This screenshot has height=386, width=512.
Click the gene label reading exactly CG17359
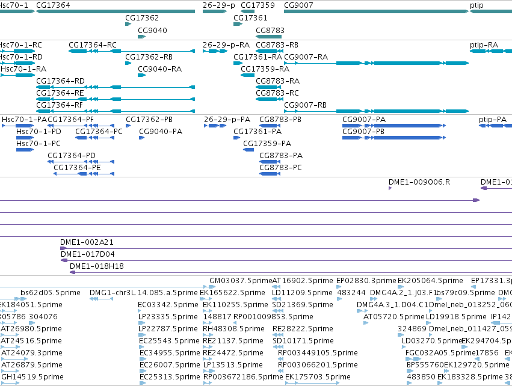(258, 5)
